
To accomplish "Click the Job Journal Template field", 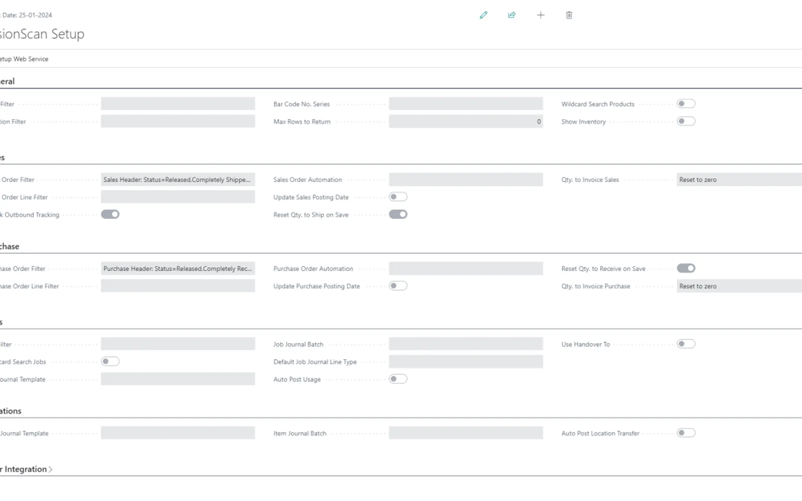I will (178, 379).
